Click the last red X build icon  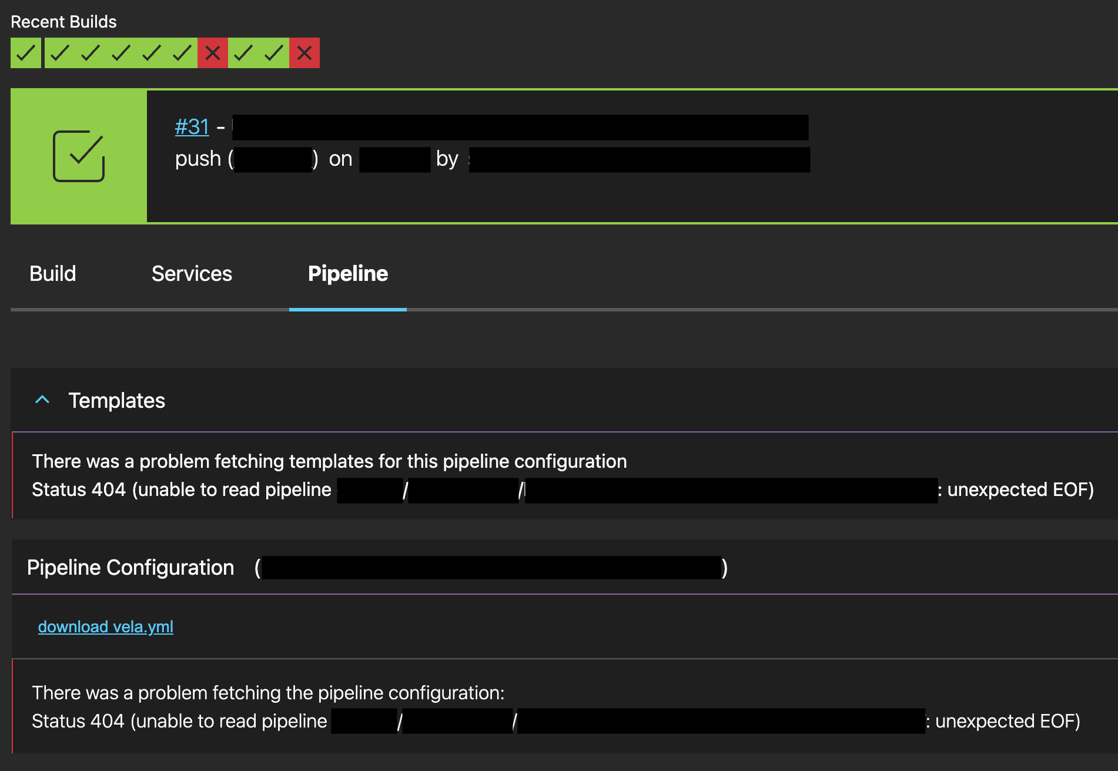click(304, 53)
